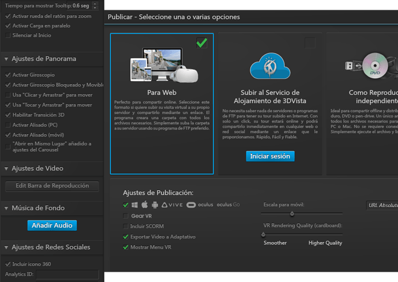Screen dimensions: 398x282
Task: Collapse Ajustes de Redes Sociales section
Action: (x=6, y=247)
